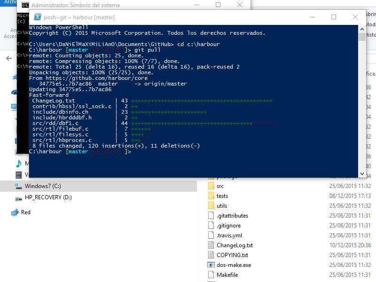Click the Music note icon in navigation pane
The image size is (376, 282).
[x=19, y=163]
